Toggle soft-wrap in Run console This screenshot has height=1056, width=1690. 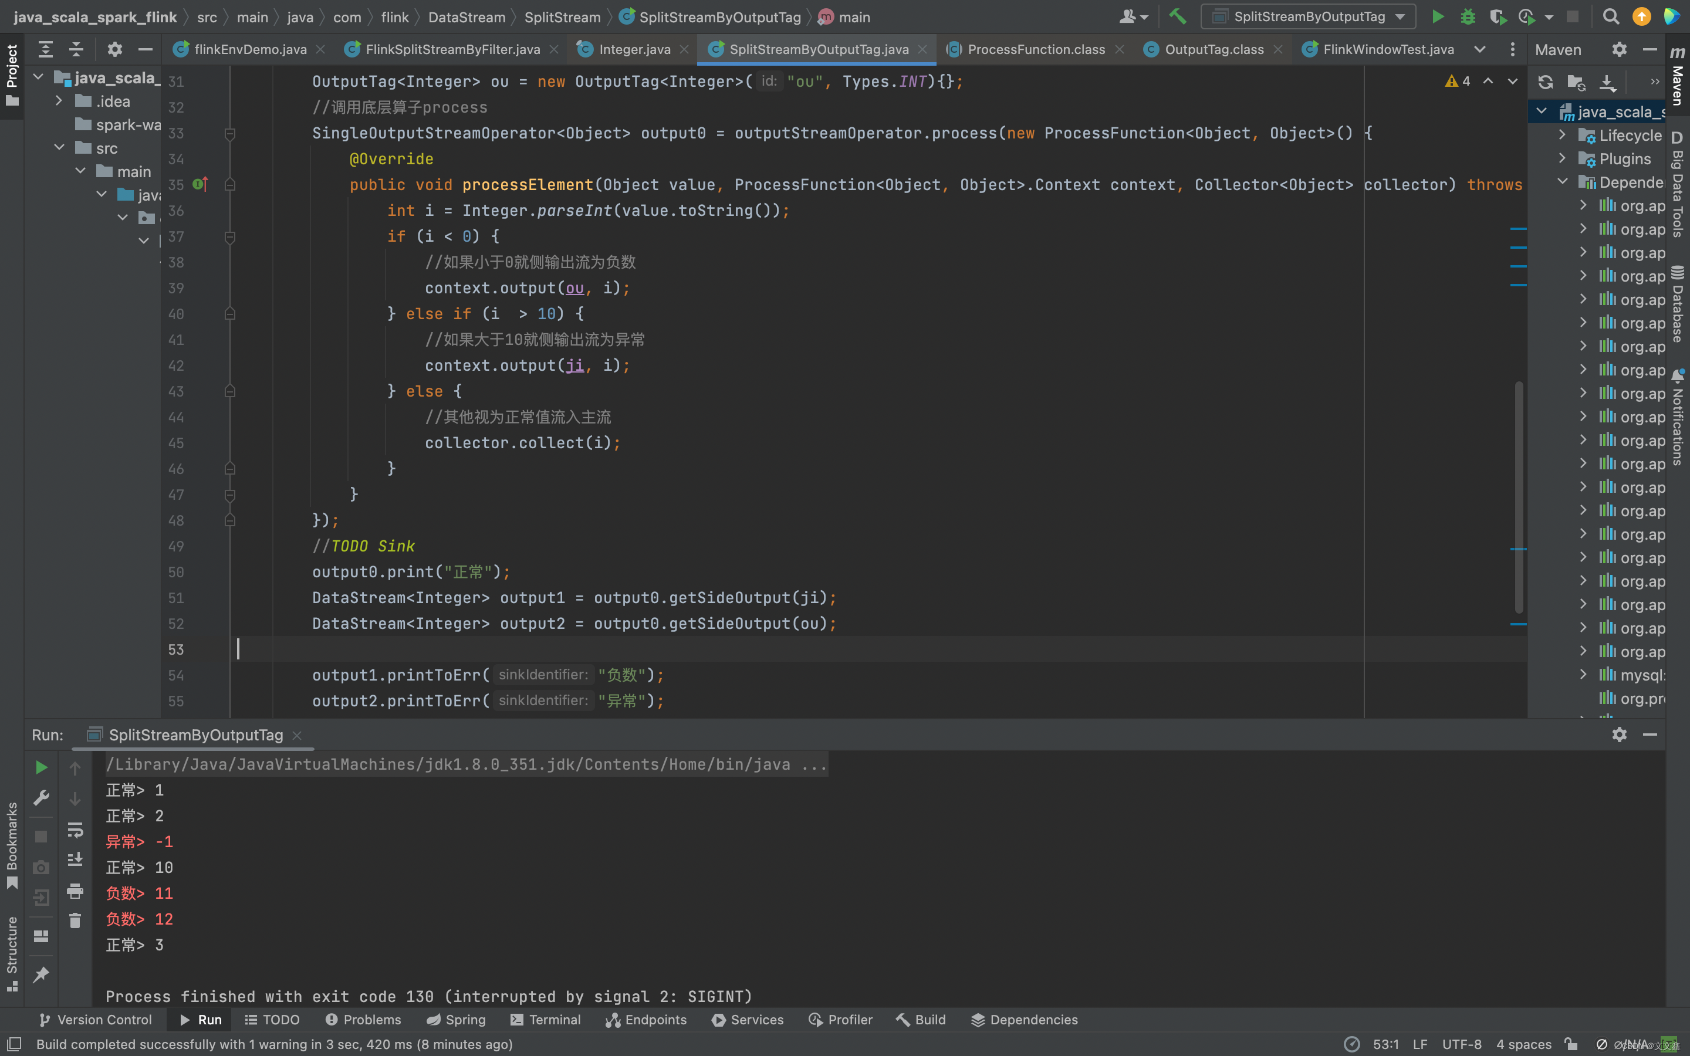(75, 830)
